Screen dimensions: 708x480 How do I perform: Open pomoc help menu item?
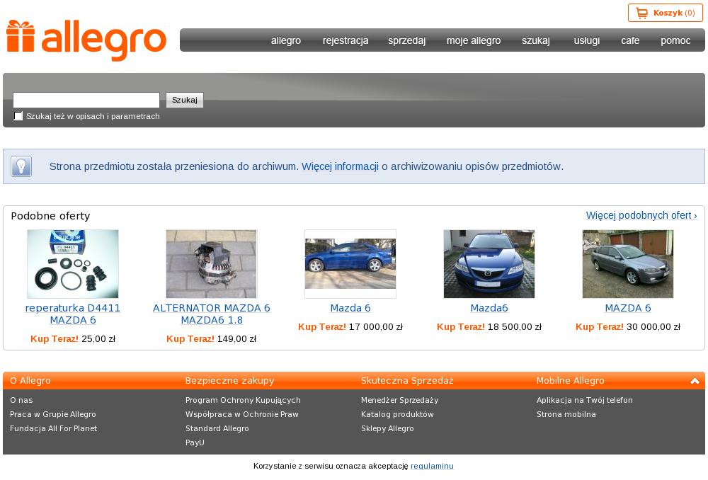675,40
